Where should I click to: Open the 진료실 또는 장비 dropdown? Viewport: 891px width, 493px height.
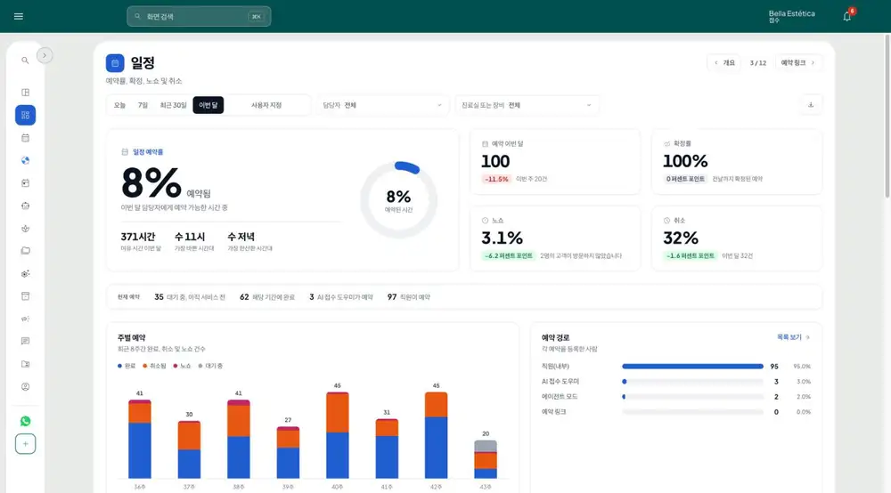[527, 105]
